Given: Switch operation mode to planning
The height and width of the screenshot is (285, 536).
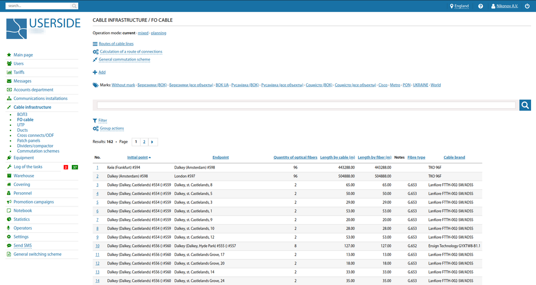Looking at the screenshot, I should [159, 33].
